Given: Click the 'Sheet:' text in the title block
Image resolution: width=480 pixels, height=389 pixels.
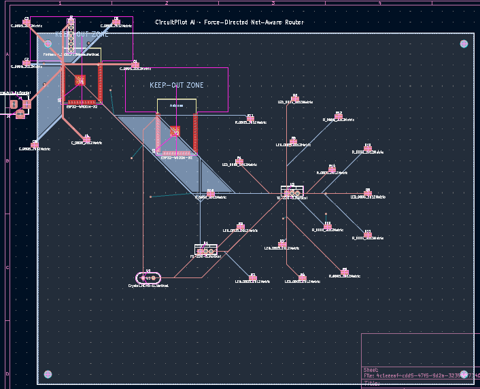Looking at the screenshot, I should tap(371, 370).
